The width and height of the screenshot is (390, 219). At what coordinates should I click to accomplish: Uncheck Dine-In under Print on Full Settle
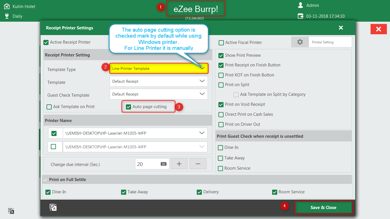pyautogui.click(x=48, y=192)
